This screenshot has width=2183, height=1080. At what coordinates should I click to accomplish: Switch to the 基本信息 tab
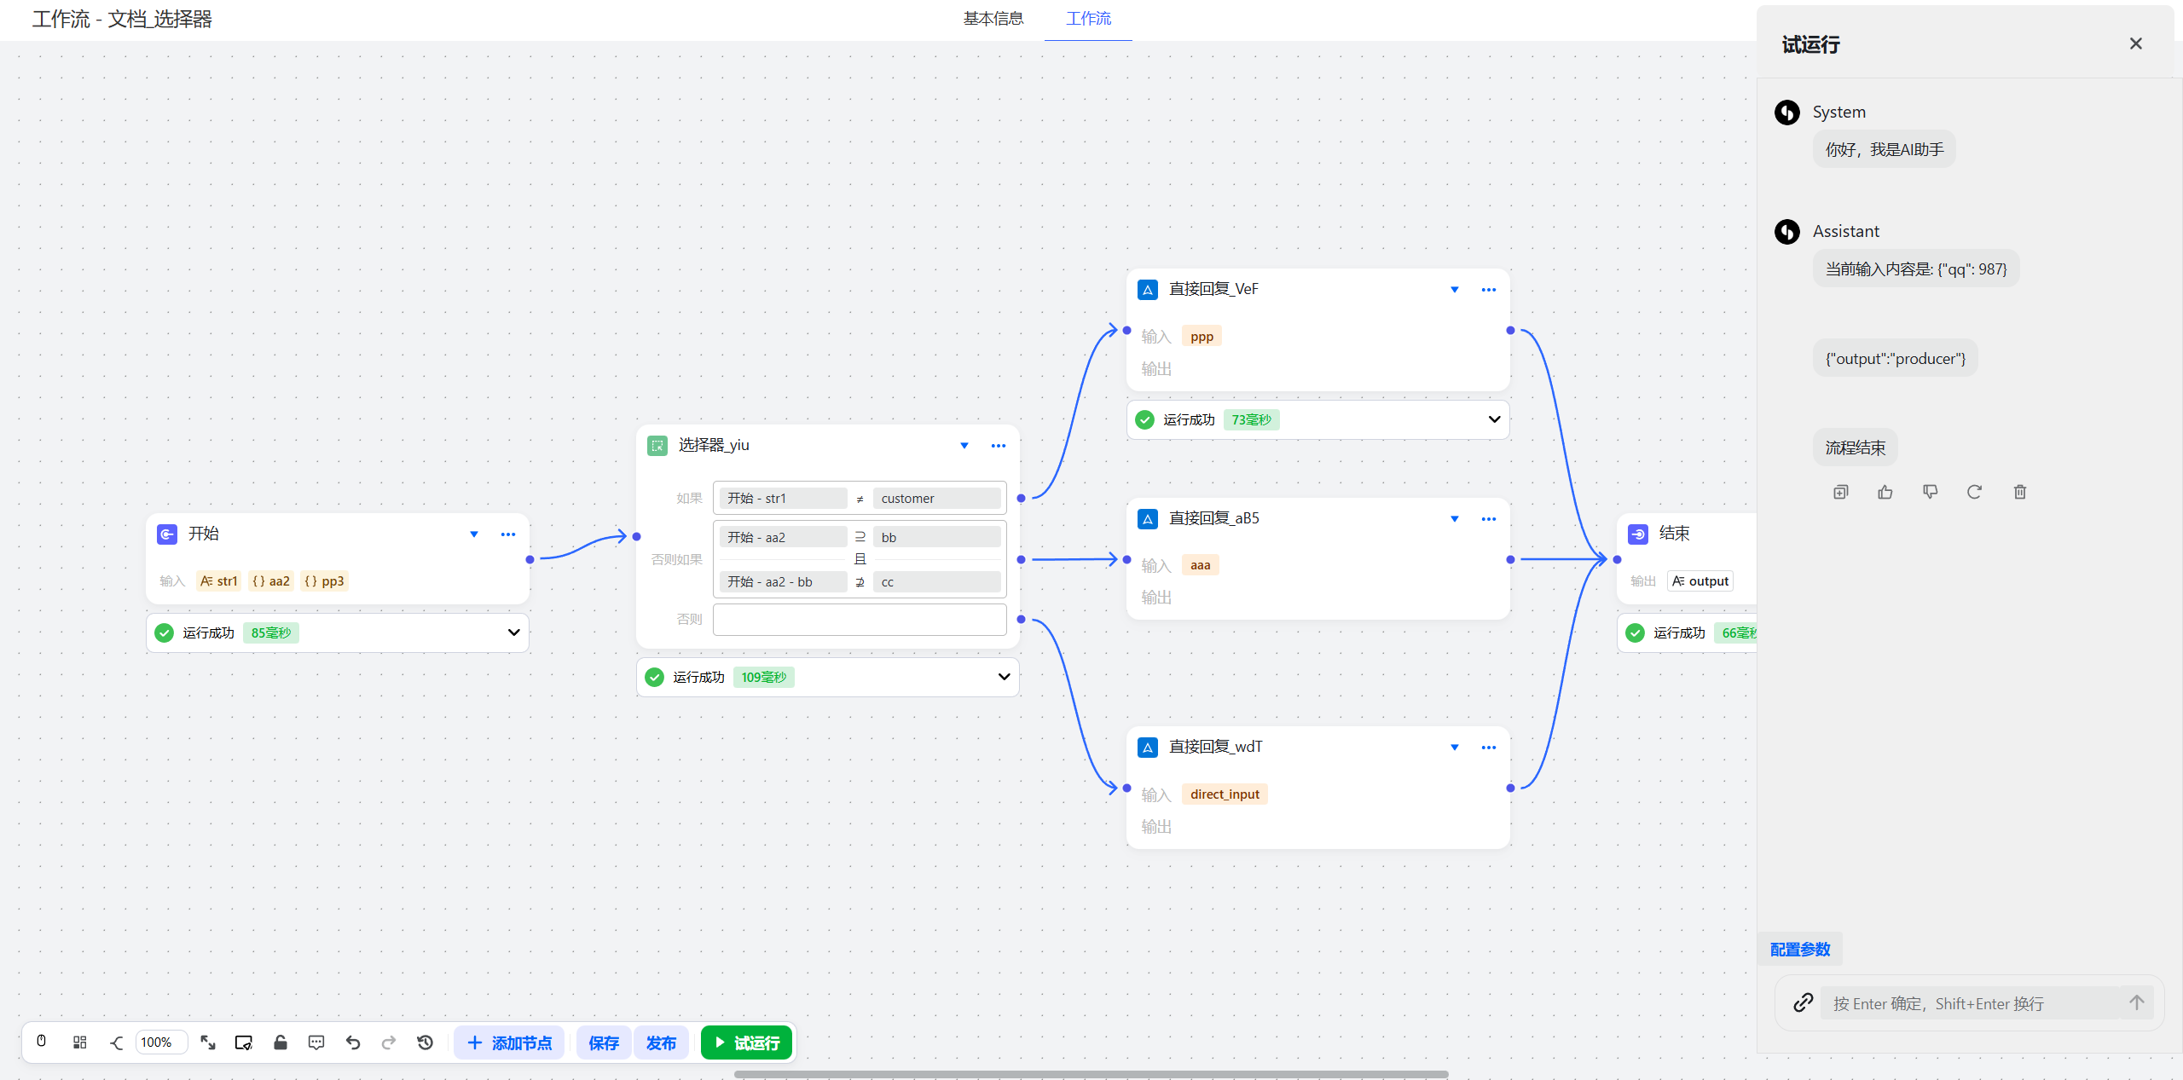click(993, 19)
